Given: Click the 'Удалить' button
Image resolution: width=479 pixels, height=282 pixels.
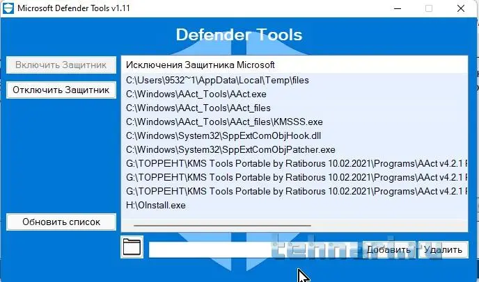Looking at the screenshot, I should [443, 249].
